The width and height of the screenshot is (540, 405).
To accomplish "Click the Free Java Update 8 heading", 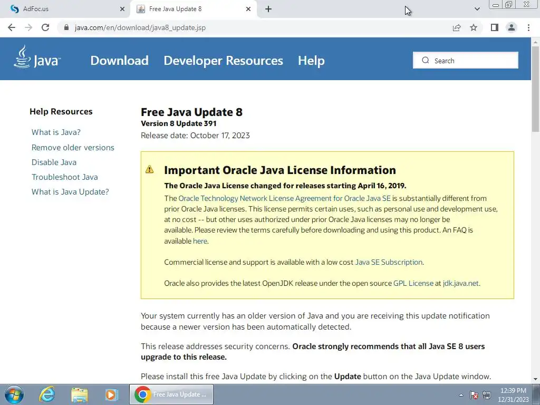I will [191, 112].
